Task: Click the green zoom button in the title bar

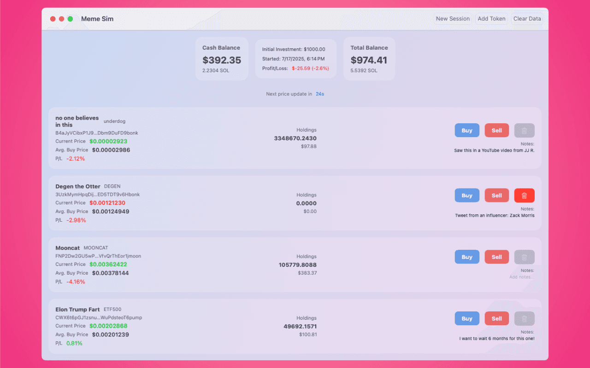Action: coord(70,19)
